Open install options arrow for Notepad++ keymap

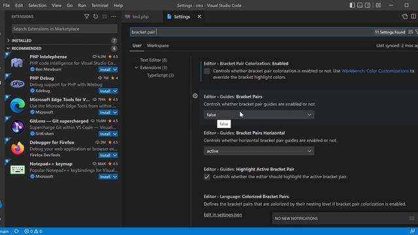tap(115, 177)
